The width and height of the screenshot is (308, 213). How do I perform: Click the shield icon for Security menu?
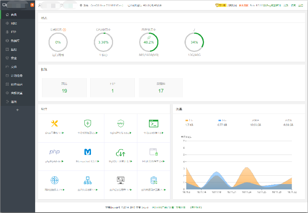(7, 58)
